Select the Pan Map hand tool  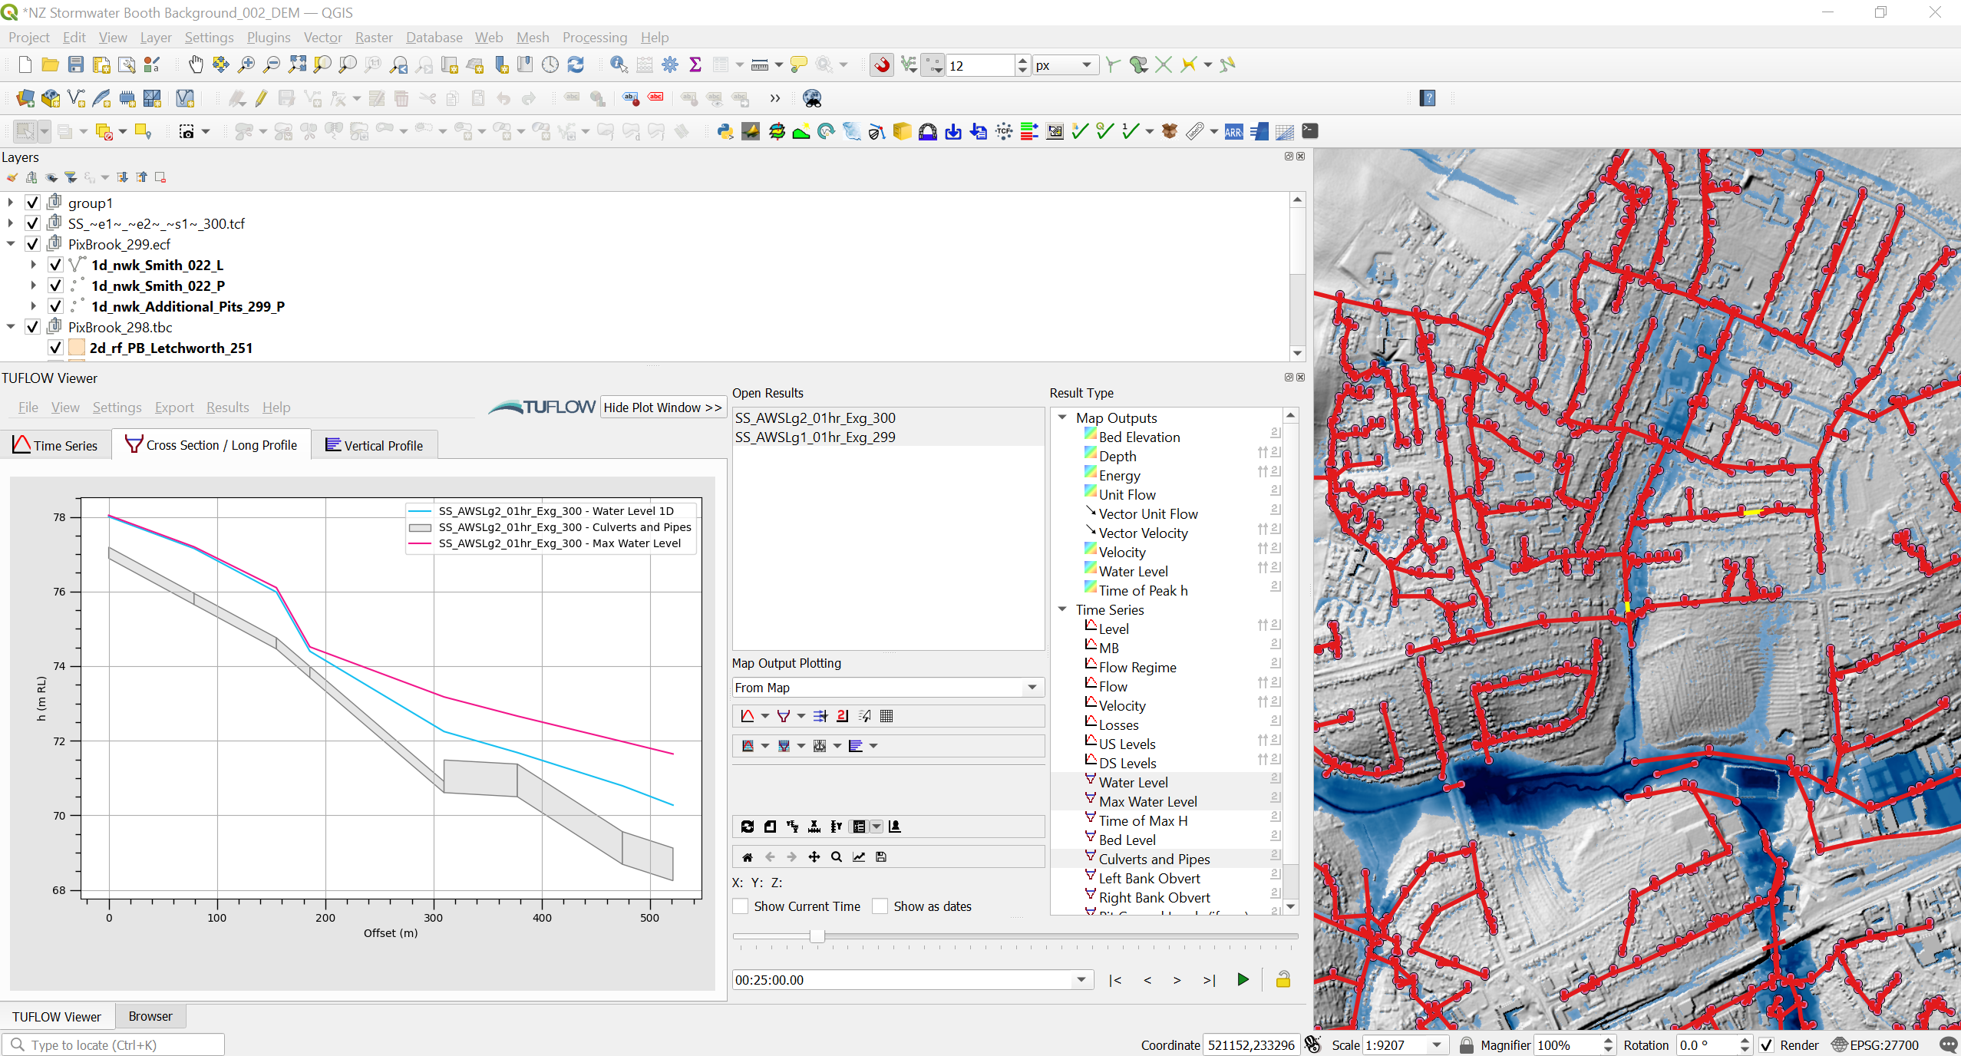pos(196,64)
